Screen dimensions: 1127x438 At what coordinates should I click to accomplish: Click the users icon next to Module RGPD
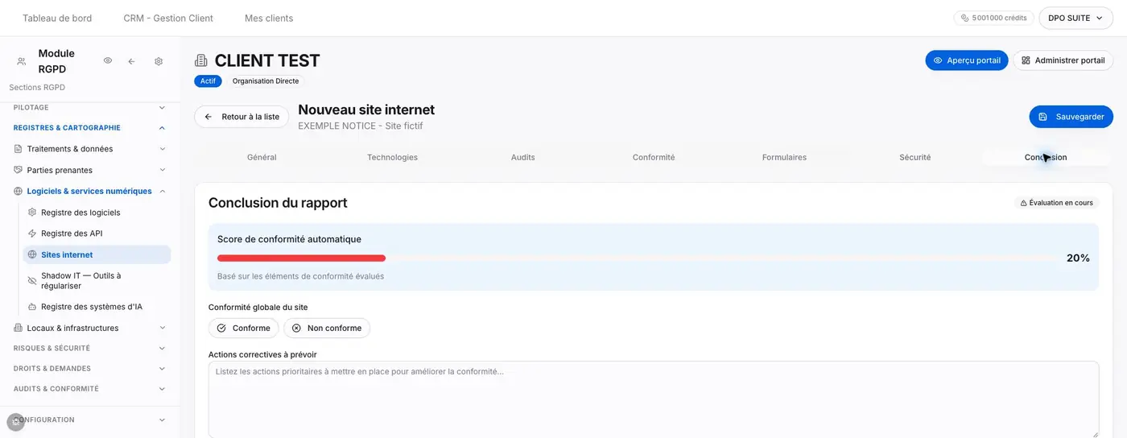(21, 61)
